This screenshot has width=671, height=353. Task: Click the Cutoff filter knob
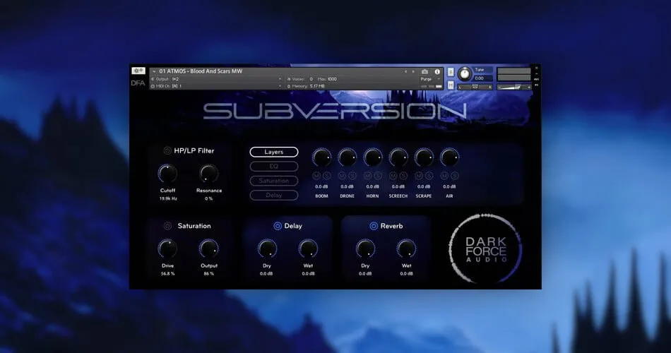point(167,174)
